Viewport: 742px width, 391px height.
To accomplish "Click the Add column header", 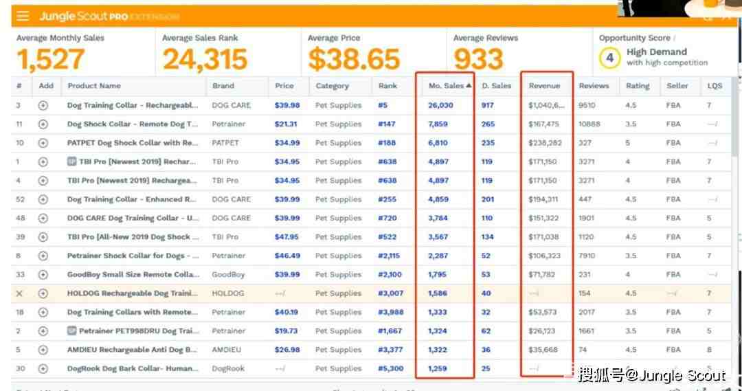I will 46,86.
